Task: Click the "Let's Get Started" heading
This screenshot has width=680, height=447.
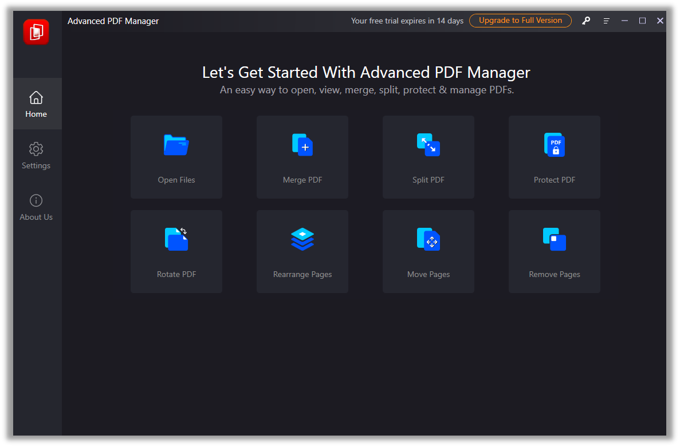Action: pyautogui.click(x=366, y=72)
